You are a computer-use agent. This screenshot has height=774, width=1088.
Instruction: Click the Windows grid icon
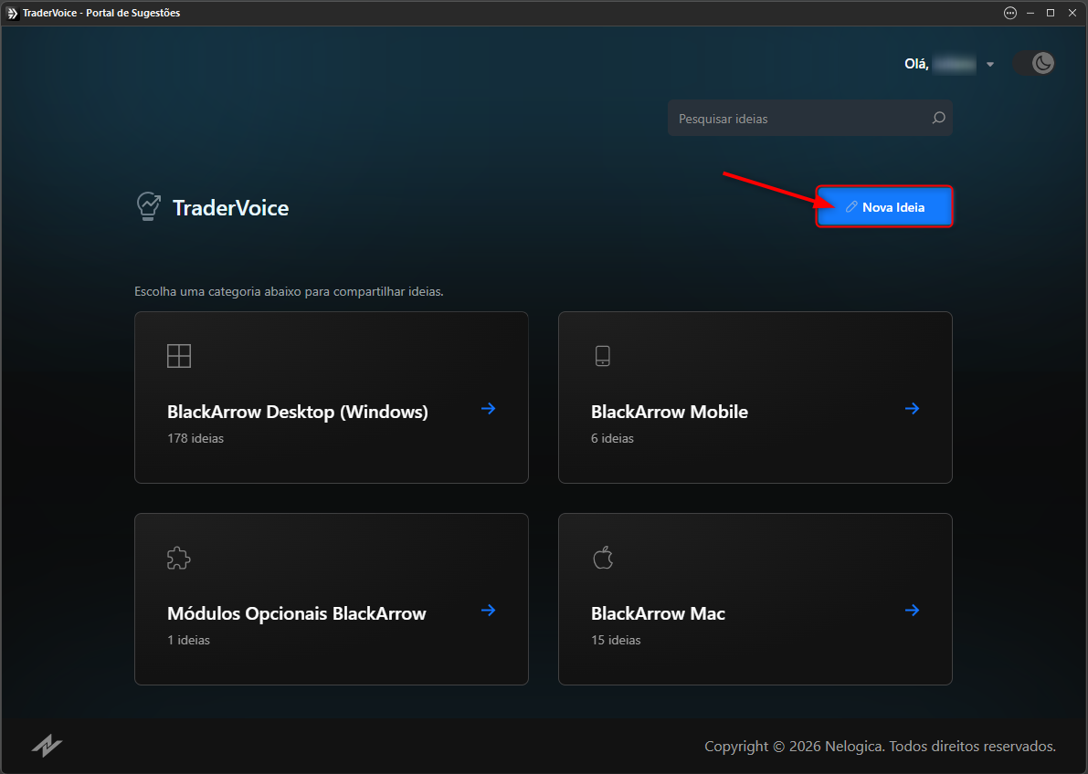point(179,356)
